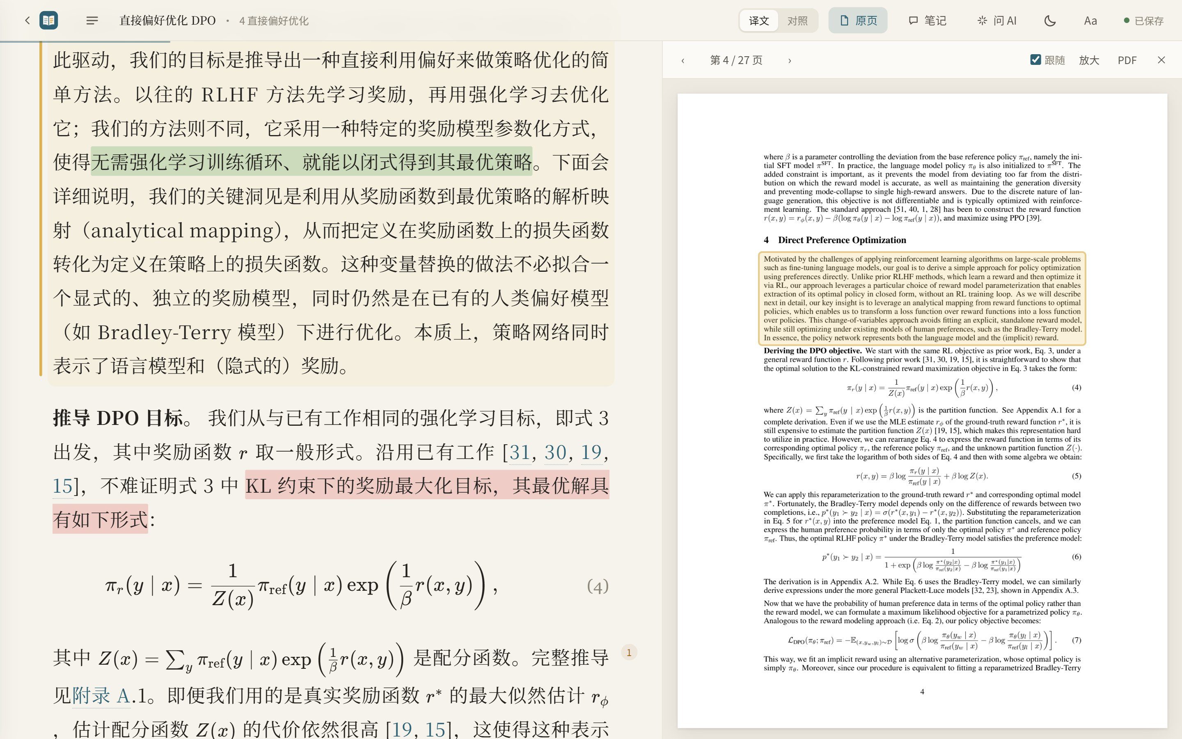Close the original page panel
This screenshot has width=1182, height=739.
(1161, 60)
